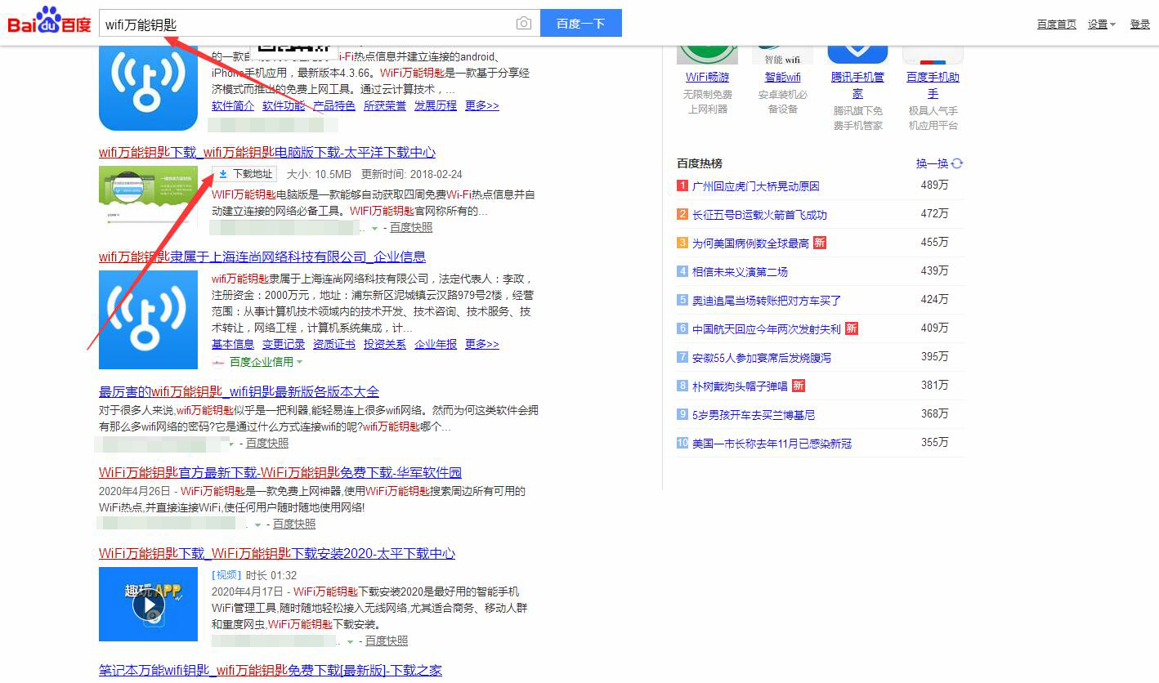Open 产品特色 sublink

tap(334, 105)
